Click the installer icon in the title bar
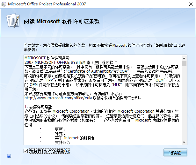This screenshot has width=196, height=165. (x=4, y=4)
